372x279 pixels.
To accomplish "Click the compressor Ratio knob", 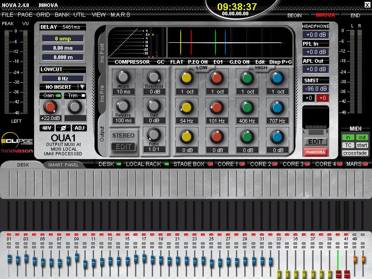I will pos(154,135).
